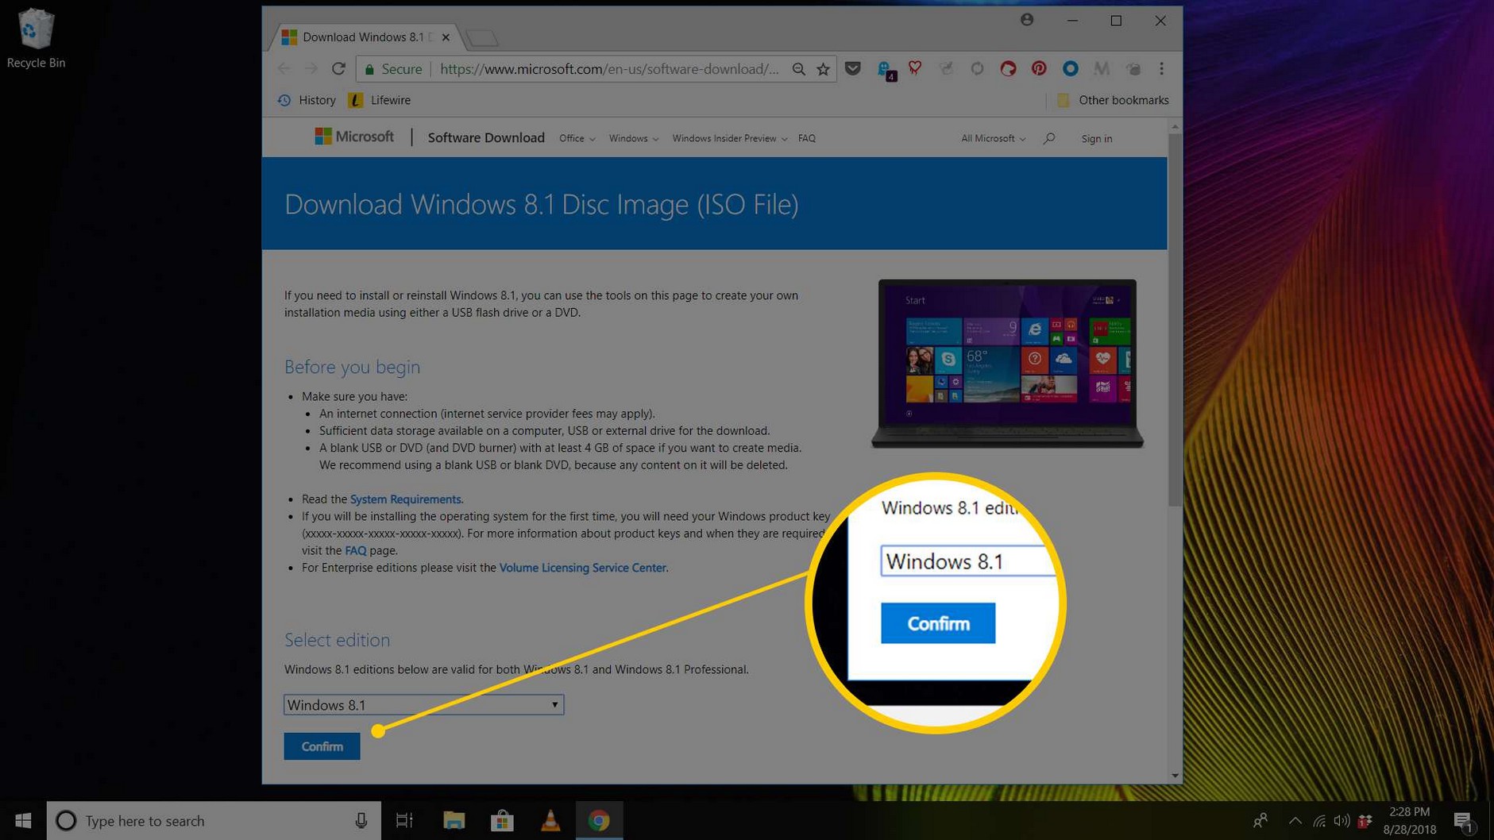1494x840 pixels.
Task: Reload the page with refresh icon
Action: 338,69
